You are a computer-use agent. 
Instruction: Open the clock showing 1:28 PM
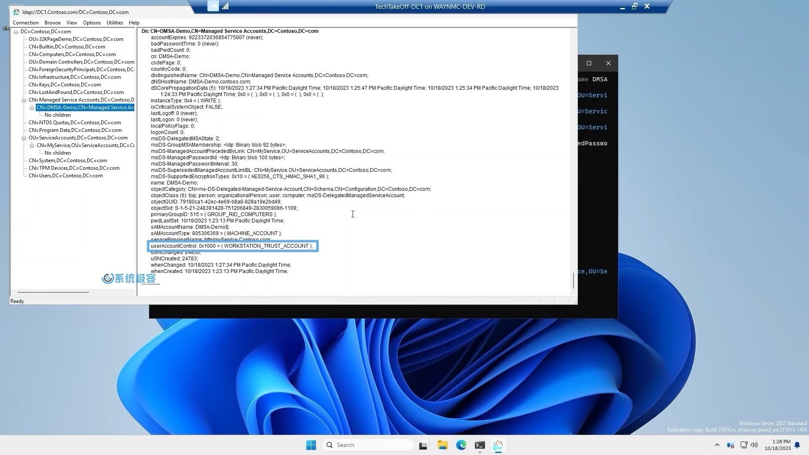tap(778, 445)
